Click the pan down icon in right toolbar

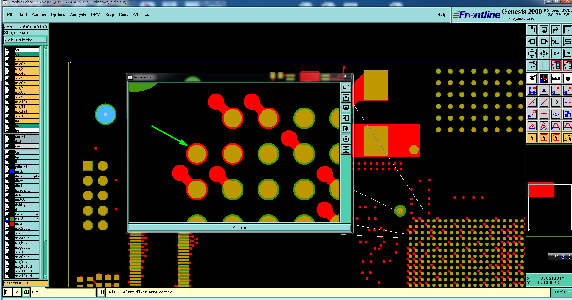pos(544,30)
